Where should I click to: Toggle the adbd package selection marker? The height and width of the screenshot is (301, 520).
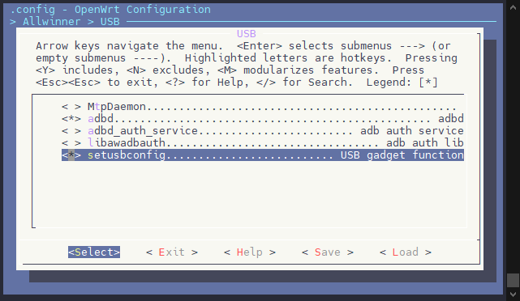tap(71, 118)
